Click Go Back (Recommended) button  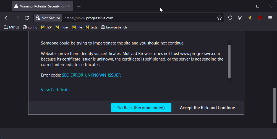(141, 107)
